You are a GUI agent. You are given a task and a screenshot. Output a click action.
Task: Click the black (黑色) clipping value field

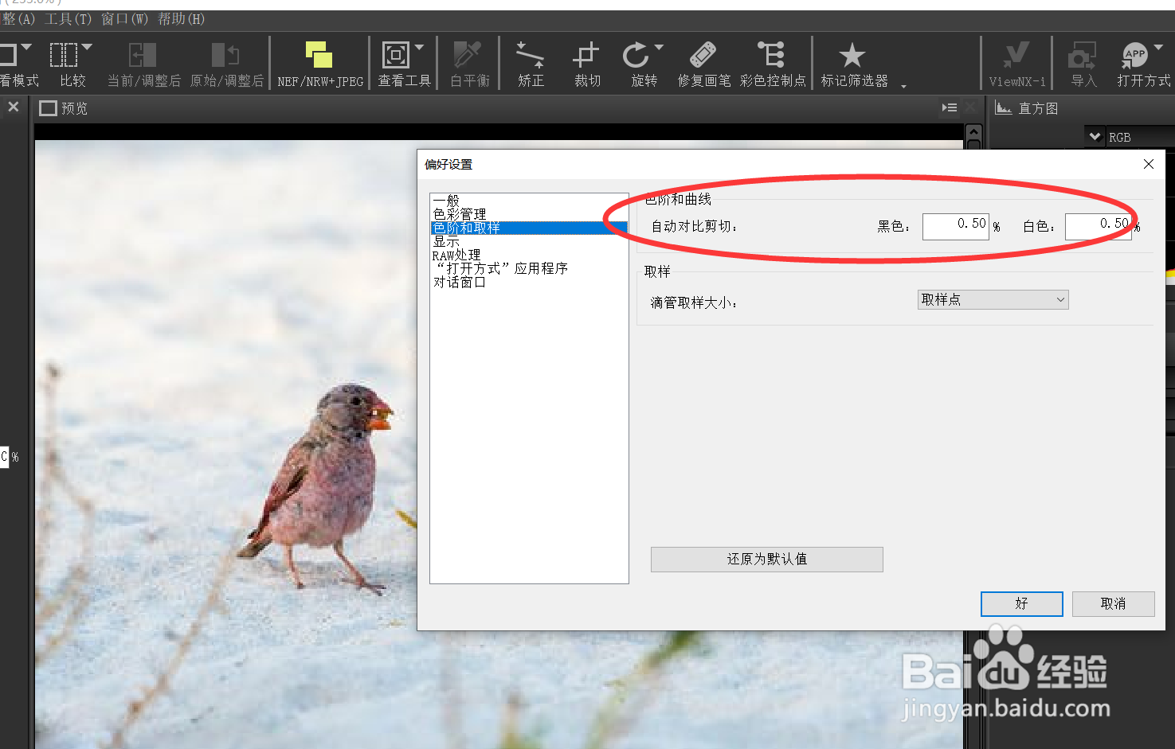coord(955,226)
